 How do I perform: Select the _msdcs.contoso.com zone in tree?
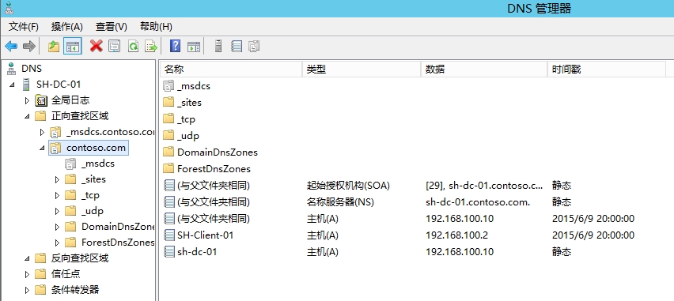pos(111,132)
